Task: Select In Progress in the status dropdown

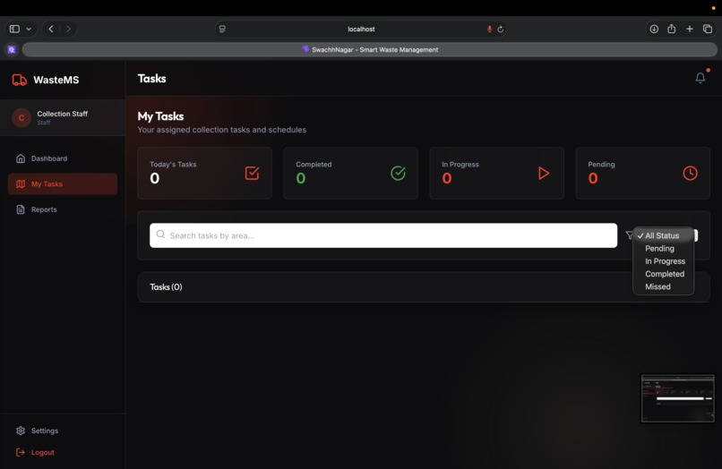Action: (663, 261)
